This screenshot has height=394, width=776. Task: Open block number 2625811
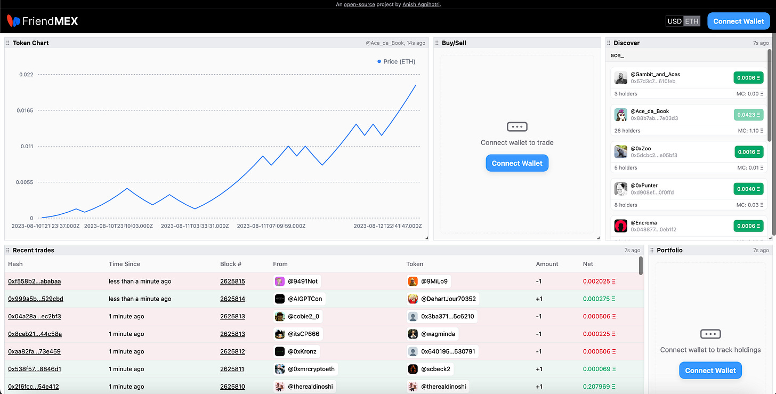[x=232, y=369]
